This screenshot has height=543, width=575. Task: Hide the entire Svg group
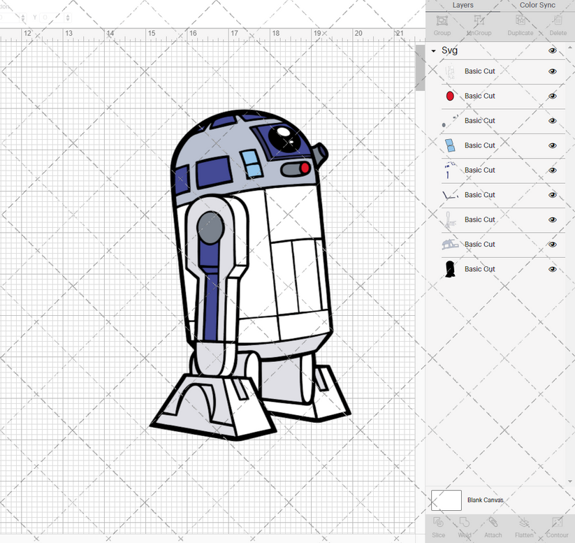pos(552,50)
